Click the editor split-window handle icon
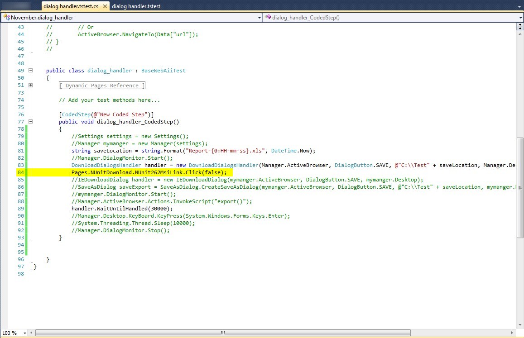This screenshot has width=524, height=338. click(520, 26)
